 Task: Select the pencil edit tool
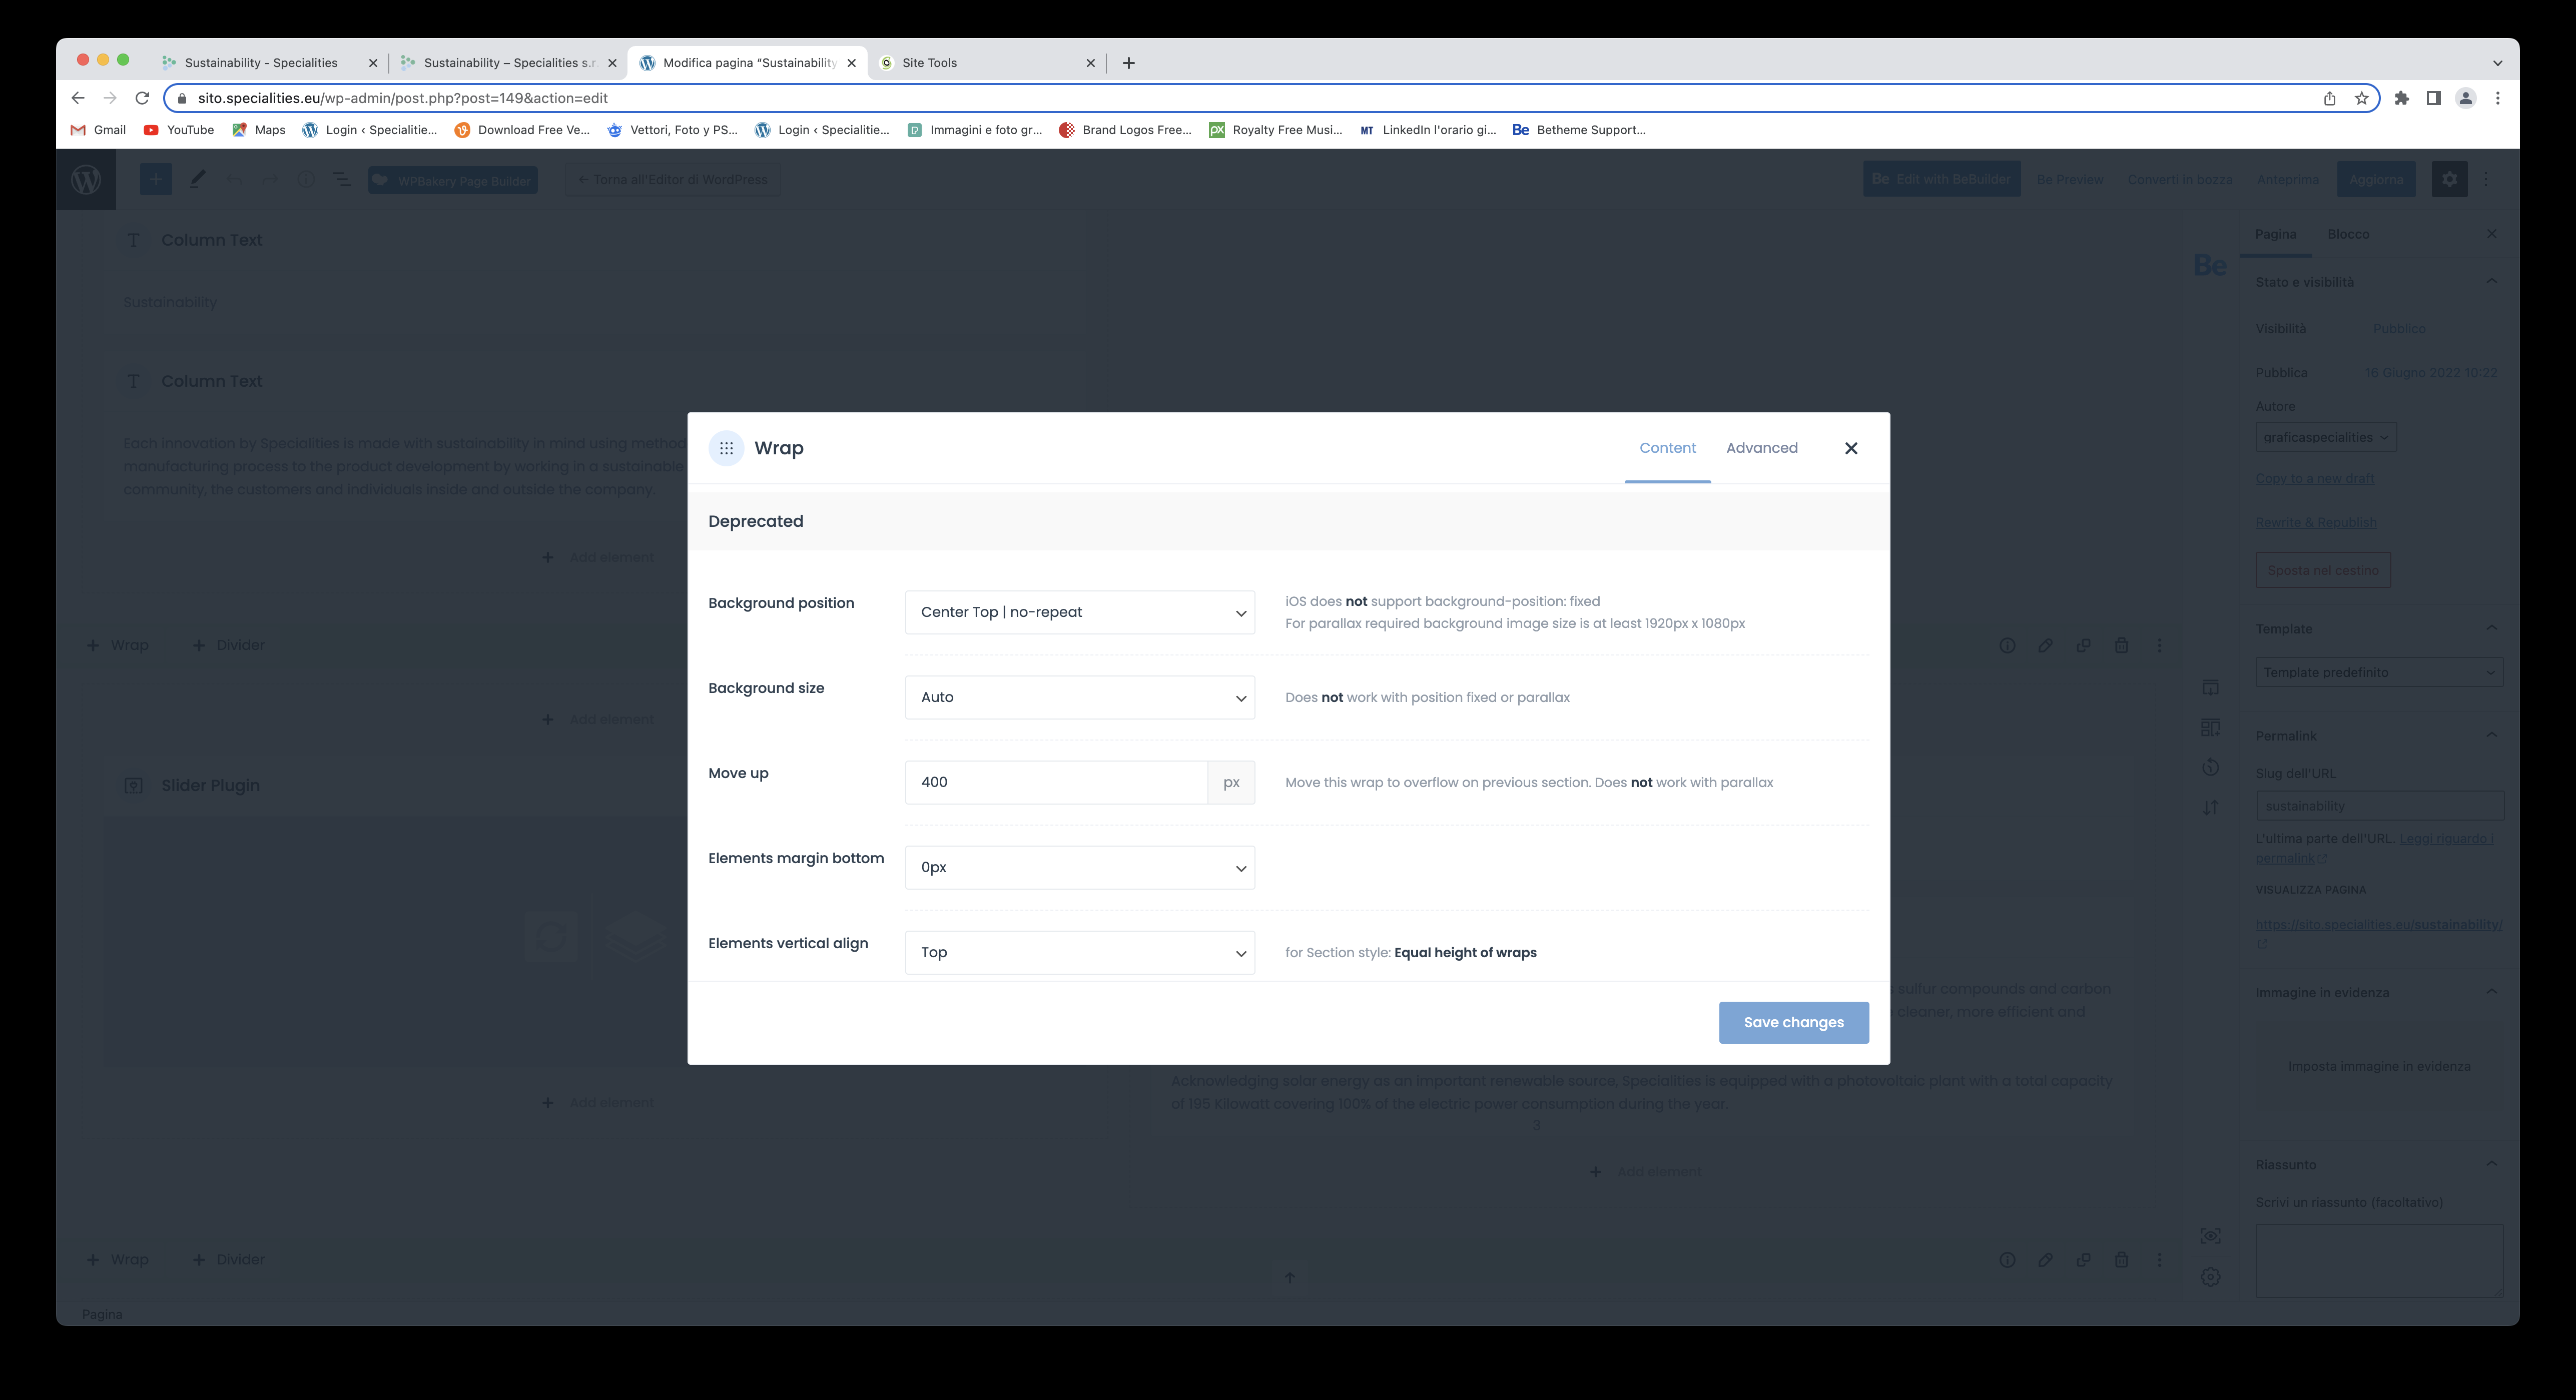pyautogui.click(x=198, y=179)
